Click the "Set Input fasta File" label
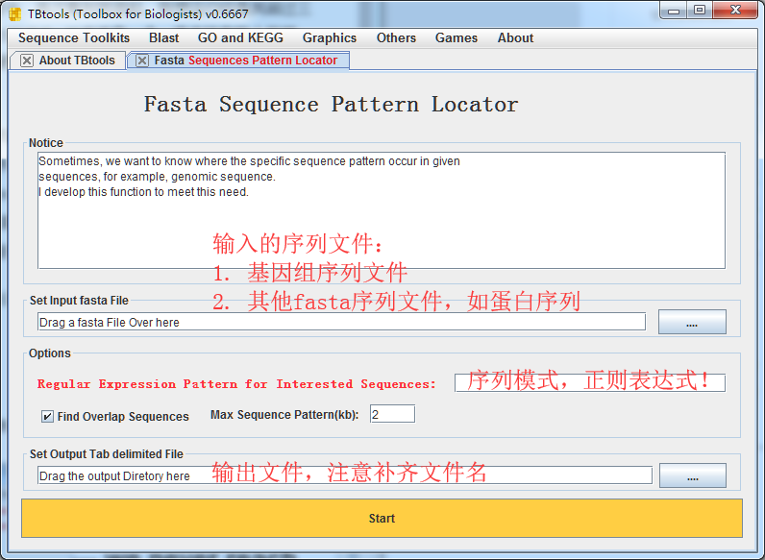The width and height of the screenshot is (765, 560). (x=79, y=301)
